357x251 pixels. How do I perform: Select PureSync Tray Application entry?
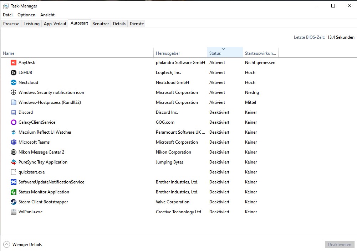(x=43, y=162)
